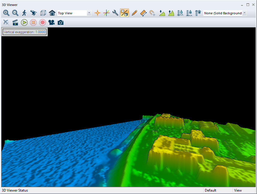This screenshot has height=194, width=257.
Task: Click the first water level gauge icon
Action: pyautogui.click(x=180, y=13)
